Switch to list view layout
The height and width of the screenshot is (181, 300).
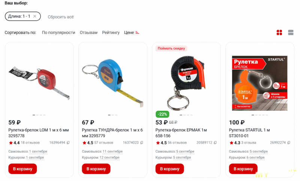pos(291,33)
